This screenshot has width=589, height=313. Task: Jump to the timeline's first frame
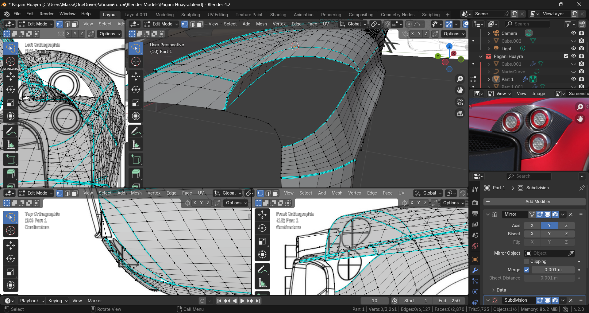[x=219, y=301]
